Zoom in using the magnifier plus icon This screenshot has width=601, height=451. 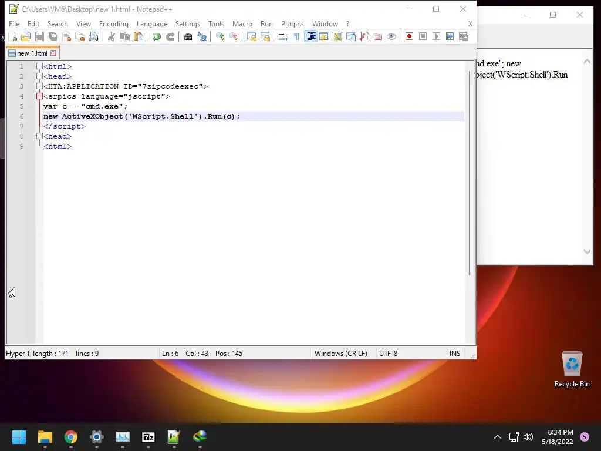[x=220, y=36]
